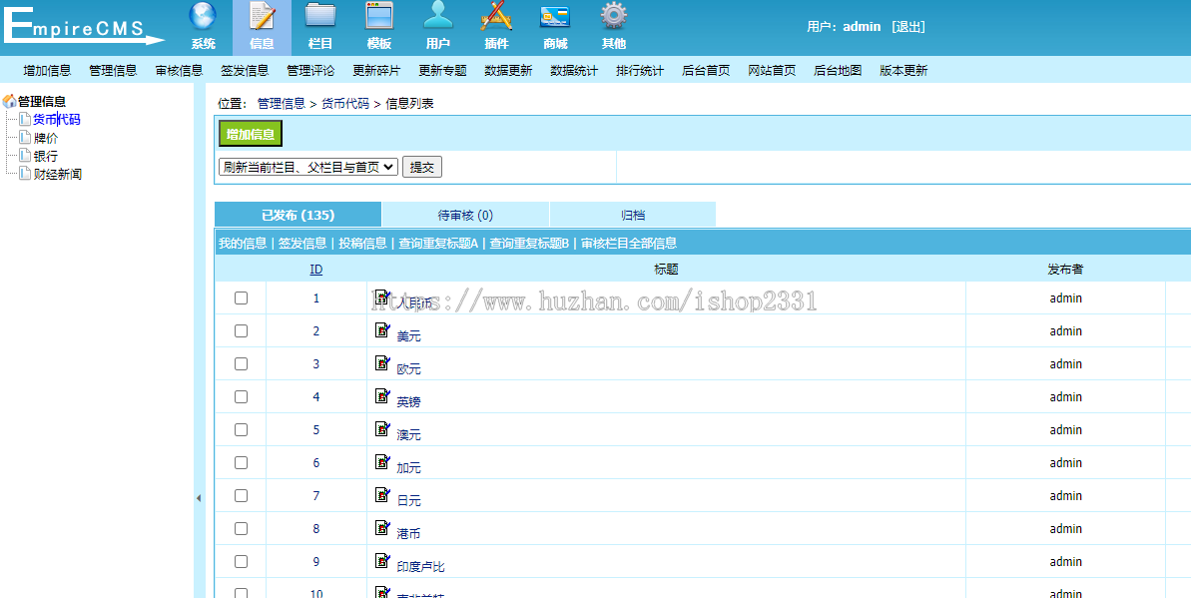Open the 查询重复标题B link
This screenshot has width=1191, height=598.
529,244
